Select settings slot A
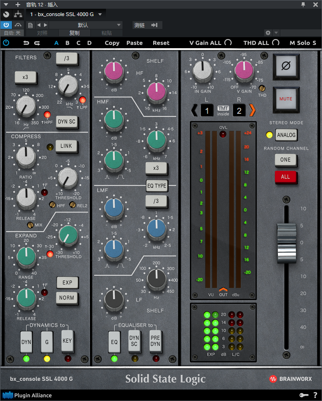This screenshot has width=322, height=401. 56,43
